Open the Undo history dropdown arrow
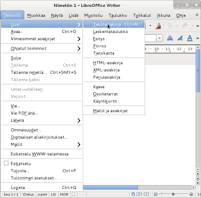Image resolution: width=201 pixels, height=198 pixels. 177,26
